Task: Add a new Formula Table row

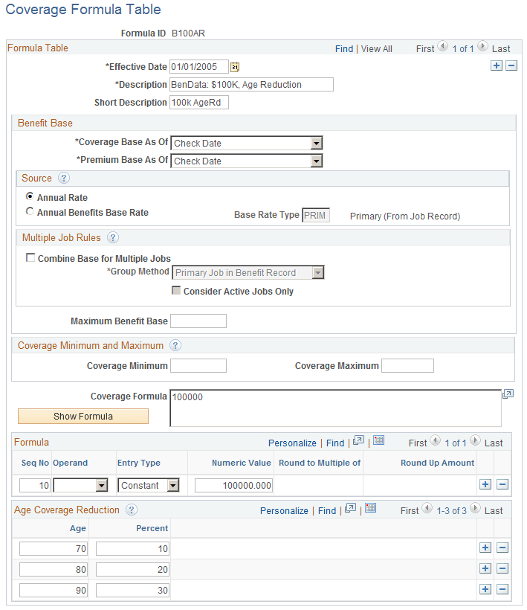Action: (x=497, y=65)
